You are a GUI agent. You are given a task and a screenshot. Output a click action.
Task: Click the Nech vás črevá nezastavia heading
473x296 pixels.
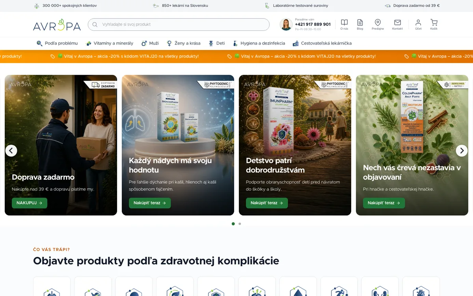click(412, 172)
